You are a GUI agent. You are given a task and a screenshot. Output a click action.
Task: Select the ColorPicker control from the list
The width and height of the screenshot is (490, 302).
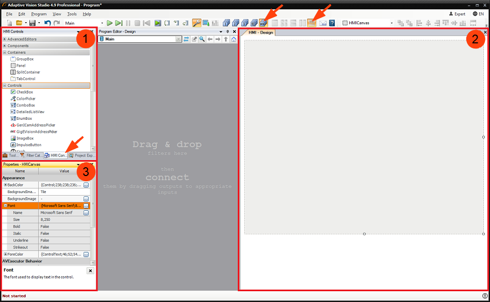pyautogui.click(x=25, y=99)
